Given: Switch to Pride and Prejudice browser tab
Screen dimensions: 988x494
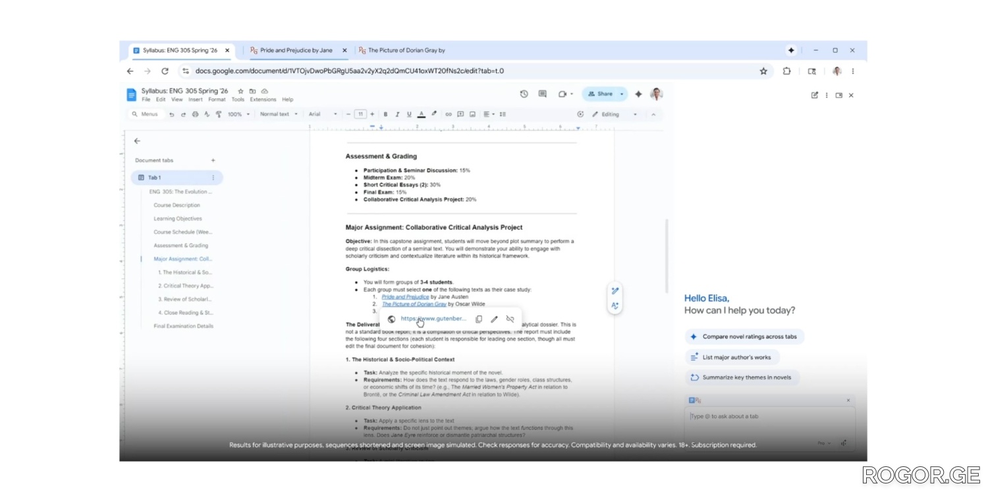Looking at the screenshot, I should click(x=296, y=50).
